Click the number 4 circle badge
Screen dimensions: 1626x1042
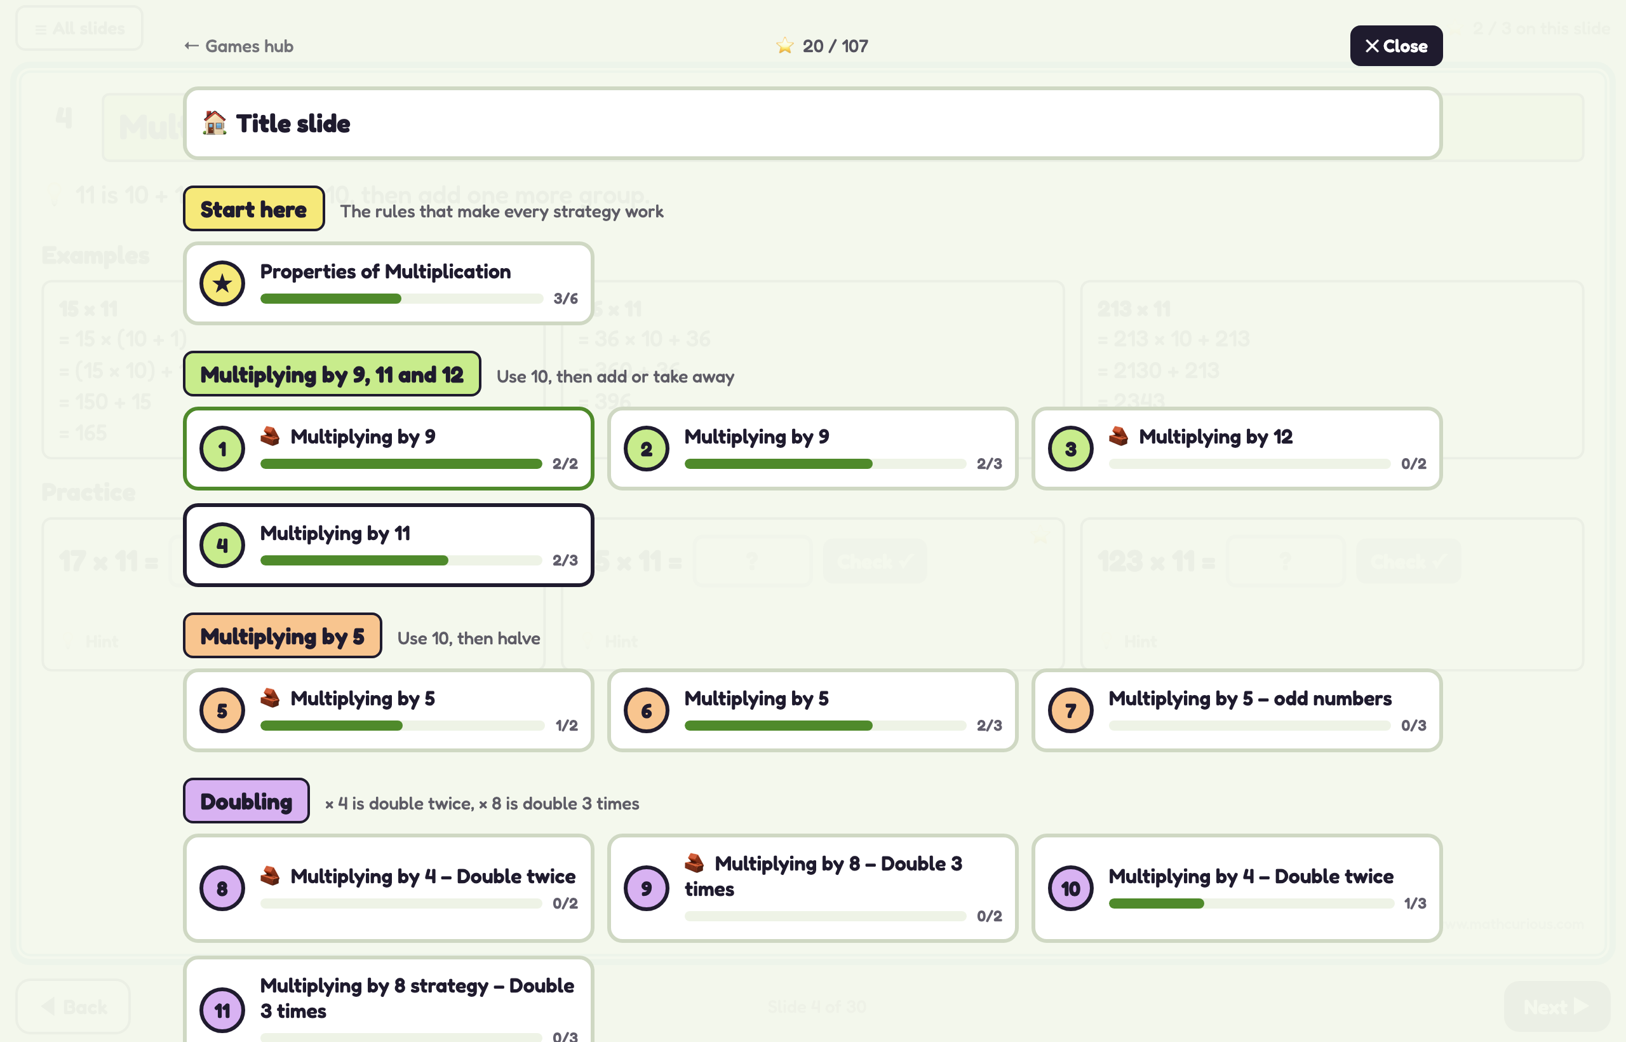(222, 545)
